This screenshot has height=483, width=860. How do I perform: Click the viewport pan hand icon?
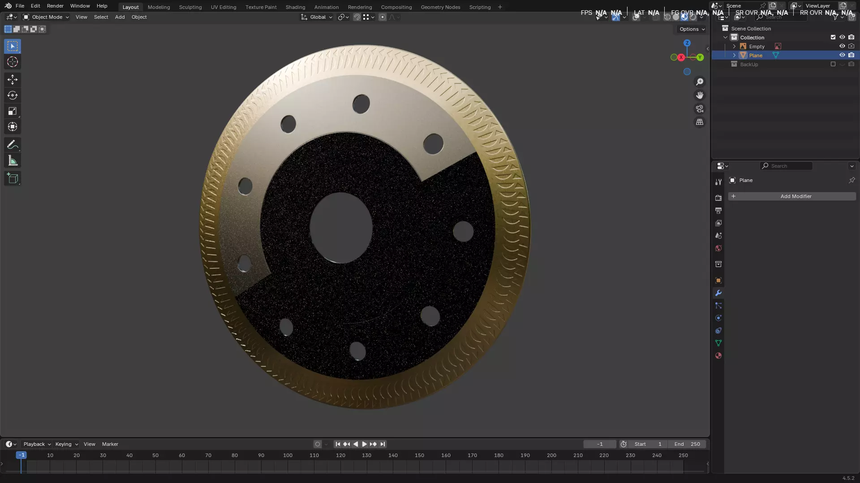pyautogui.click(x=700, y=95)
